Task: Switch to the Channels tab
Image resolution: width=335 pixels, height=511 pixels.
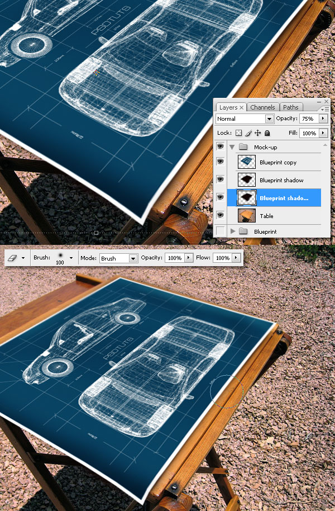Action: [x=262, y=107]
